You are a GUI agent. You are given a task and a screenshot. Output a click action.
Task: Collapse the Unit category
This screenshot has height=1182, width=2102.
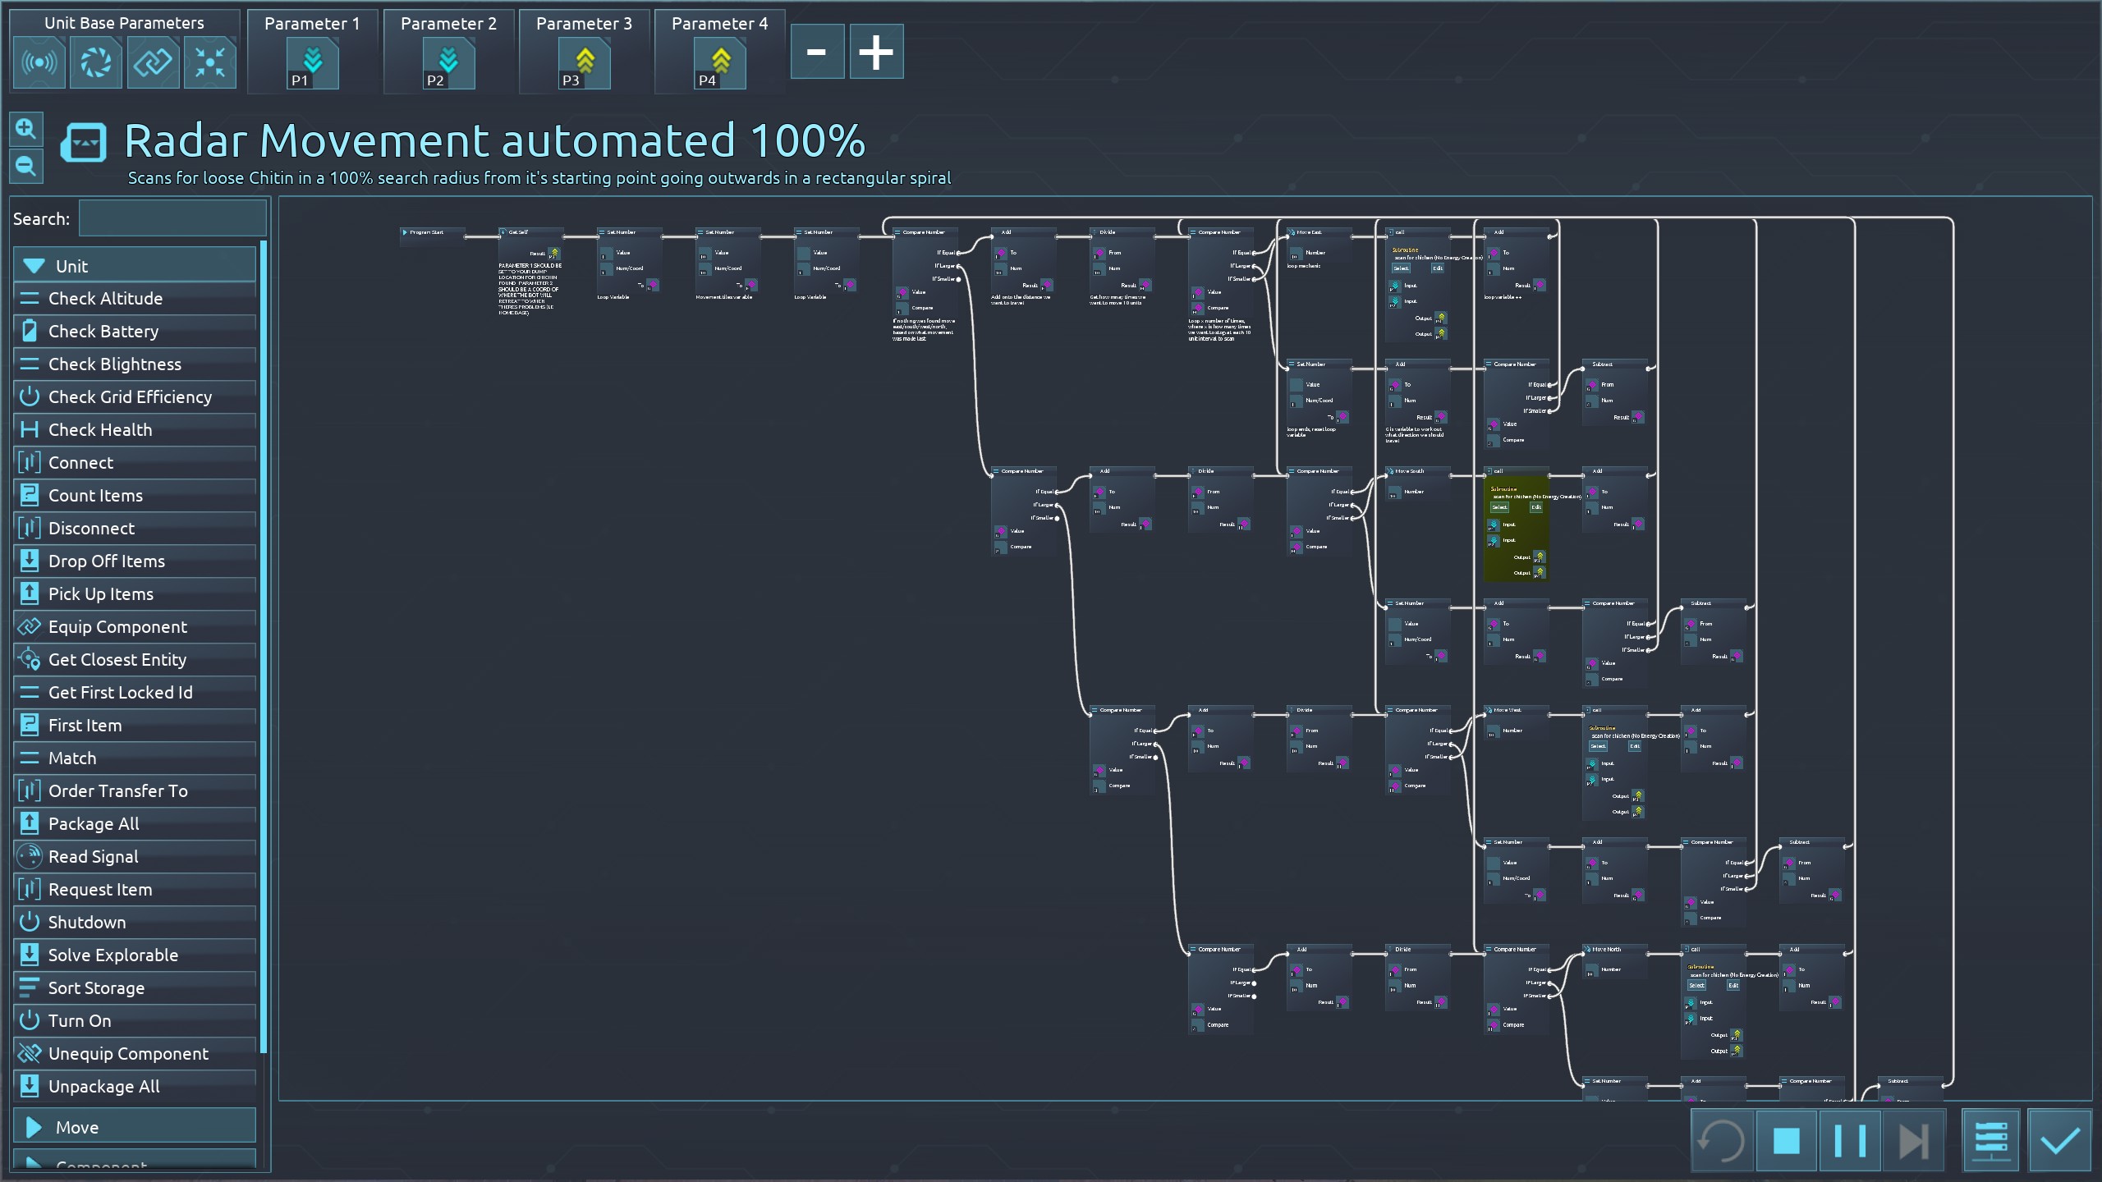click(x=135, y=266)
